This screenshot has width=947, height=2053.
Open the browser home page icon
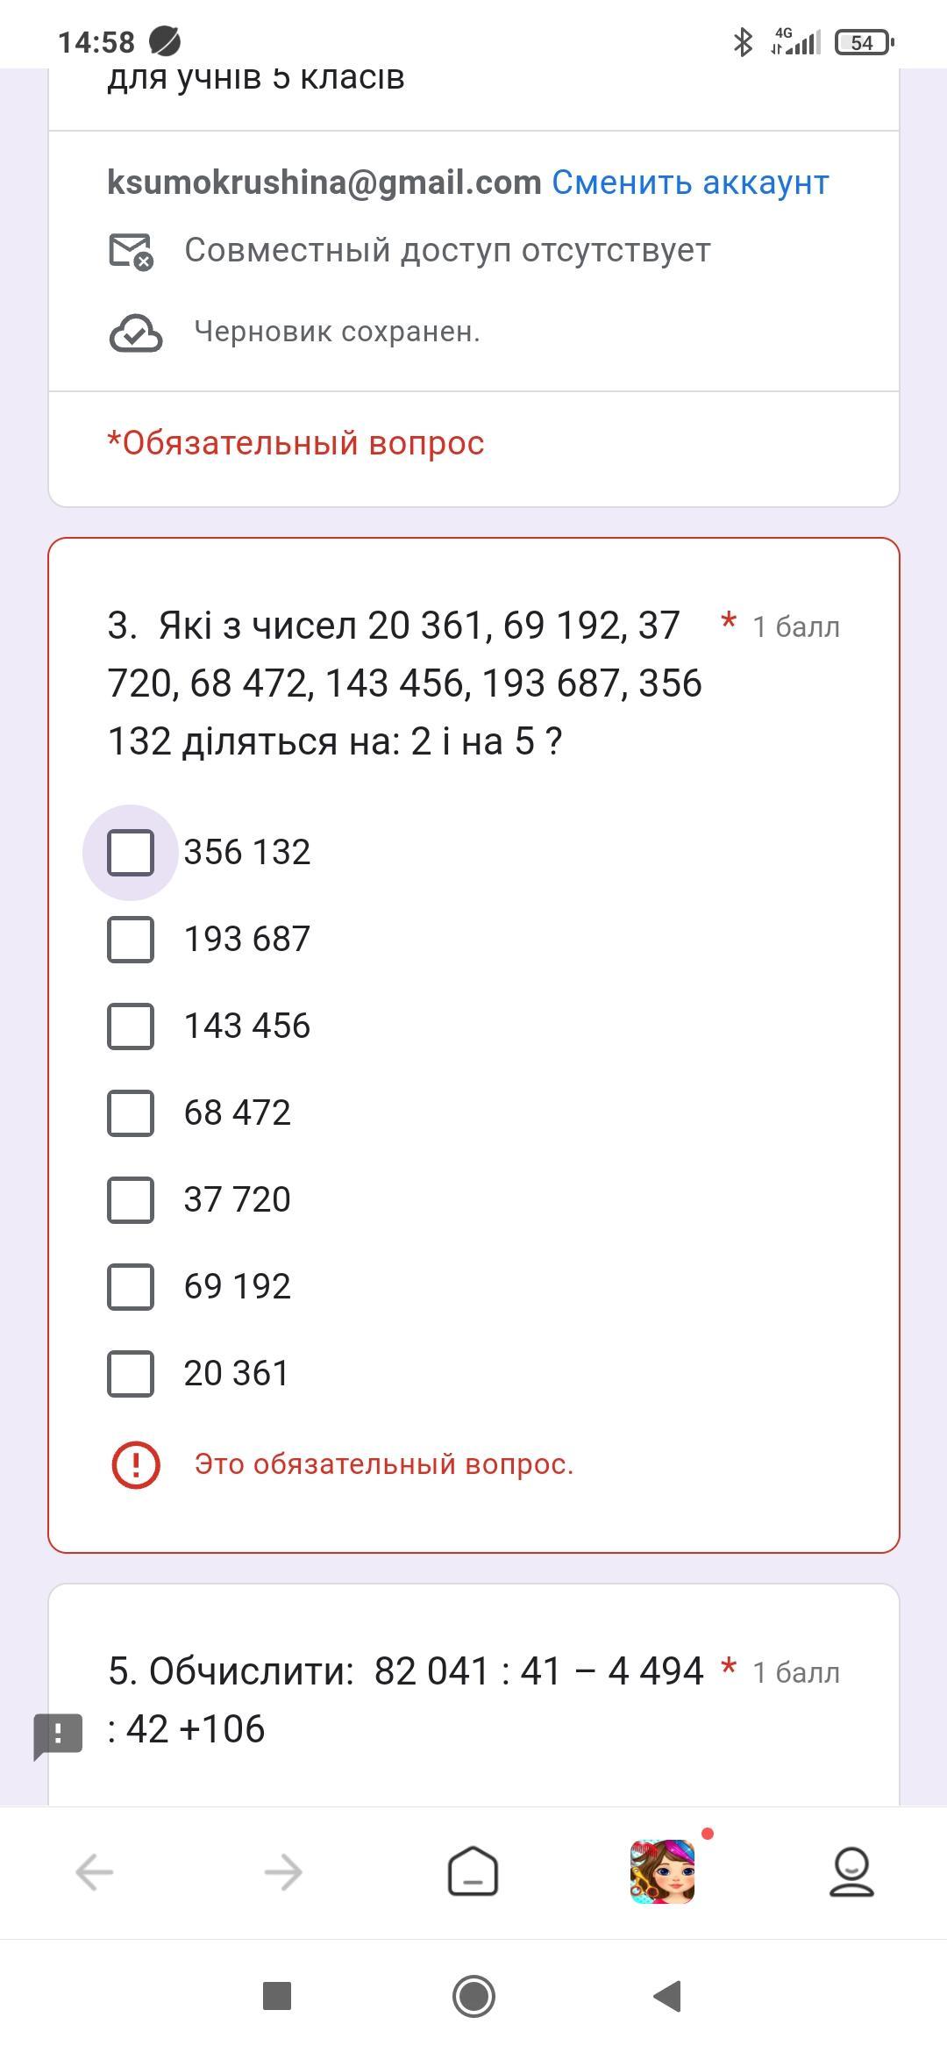tap(473, 1872)
